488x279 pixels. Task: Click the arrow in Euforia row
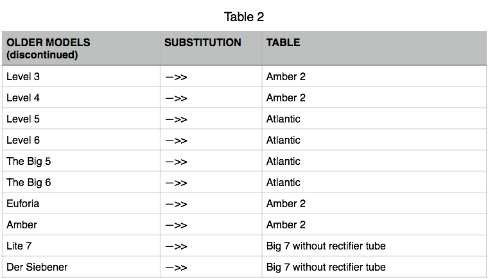pyautogui.click(x=176, y=204)
